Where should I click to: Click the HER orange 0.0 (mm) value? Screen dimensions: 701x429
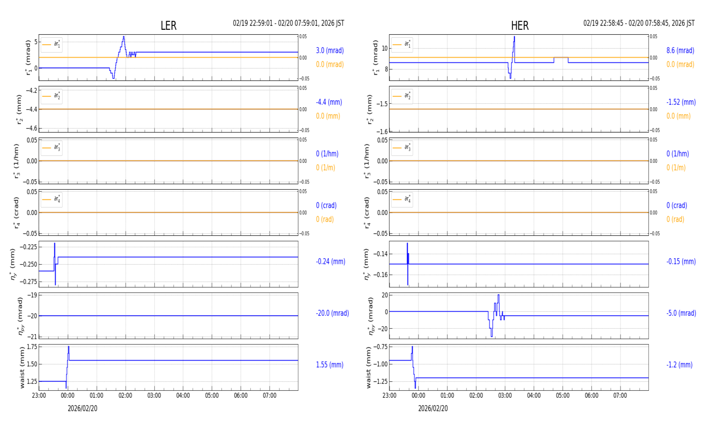[x=678, y=116]
